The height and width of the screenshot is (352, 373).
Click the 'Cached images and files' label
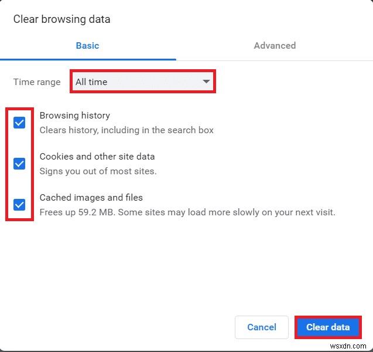pyautogui.click(x=91, y=198)
